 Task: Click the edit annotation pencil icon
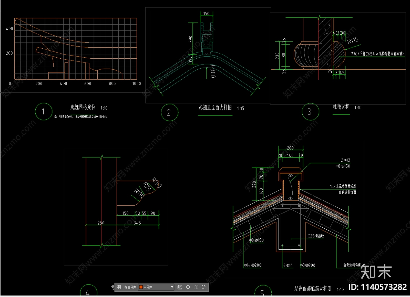pos(180,287)
